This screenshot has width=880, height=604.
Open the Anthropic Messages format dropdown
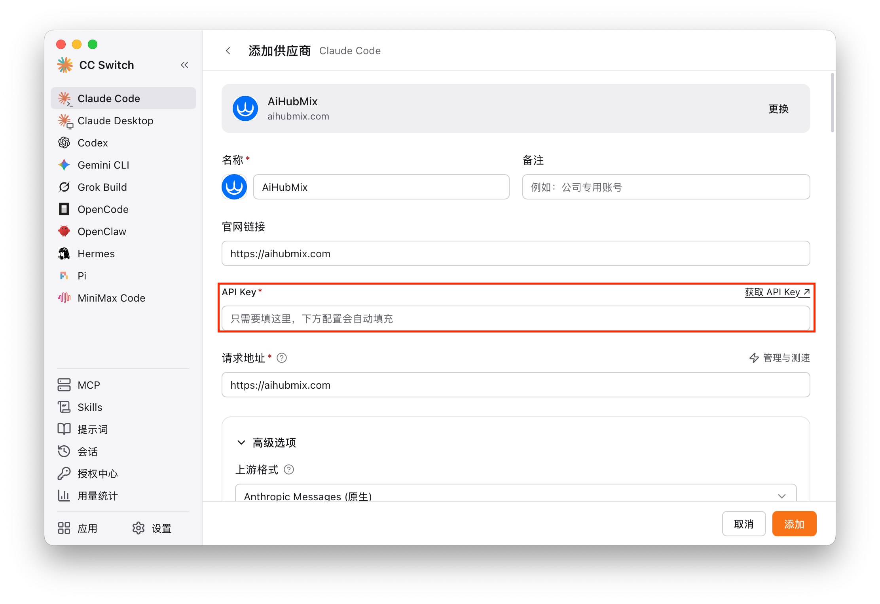[516, 493]
